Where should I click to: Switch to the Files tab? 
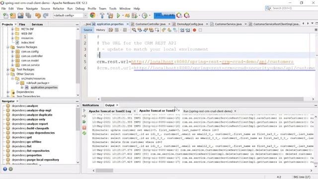tap(22, 24)
